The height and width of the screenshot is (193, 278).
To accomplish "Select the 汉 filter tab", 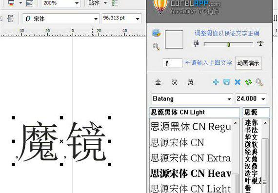I will (x=174, y=82).
